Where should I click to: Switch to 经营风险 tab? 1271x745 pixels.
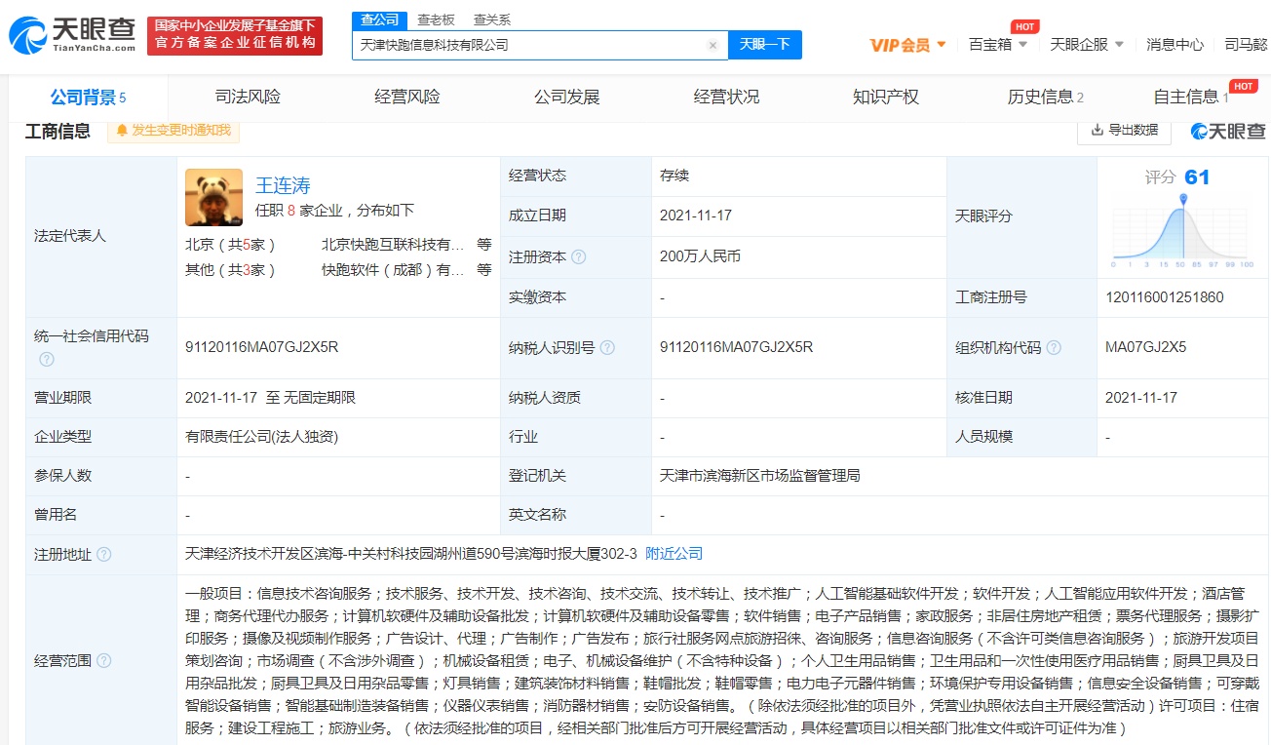pyautogui.click(x=407, y=97)
